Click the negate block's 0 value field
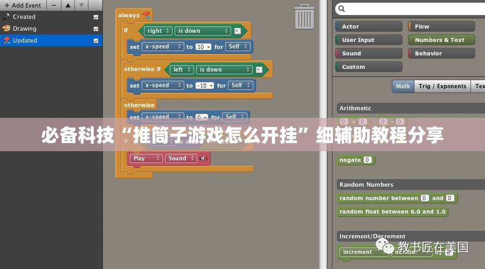This screenshot has height=269, width=485. click(367, 160)
